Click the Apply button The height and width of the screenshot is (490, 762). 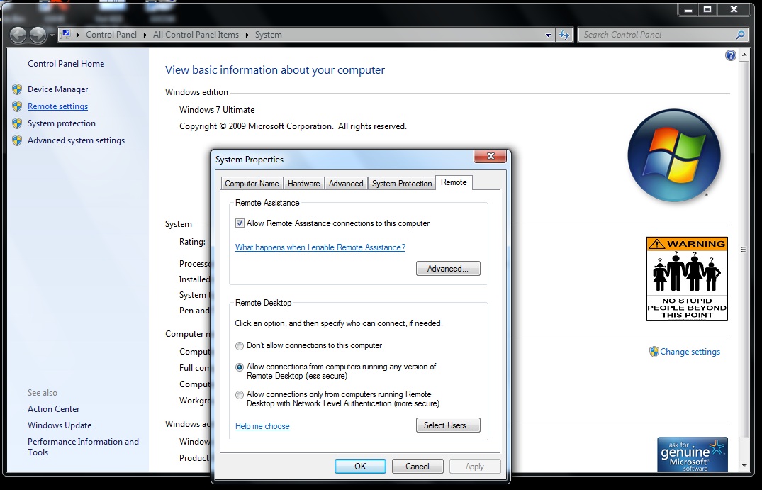[x=475, y=467]
